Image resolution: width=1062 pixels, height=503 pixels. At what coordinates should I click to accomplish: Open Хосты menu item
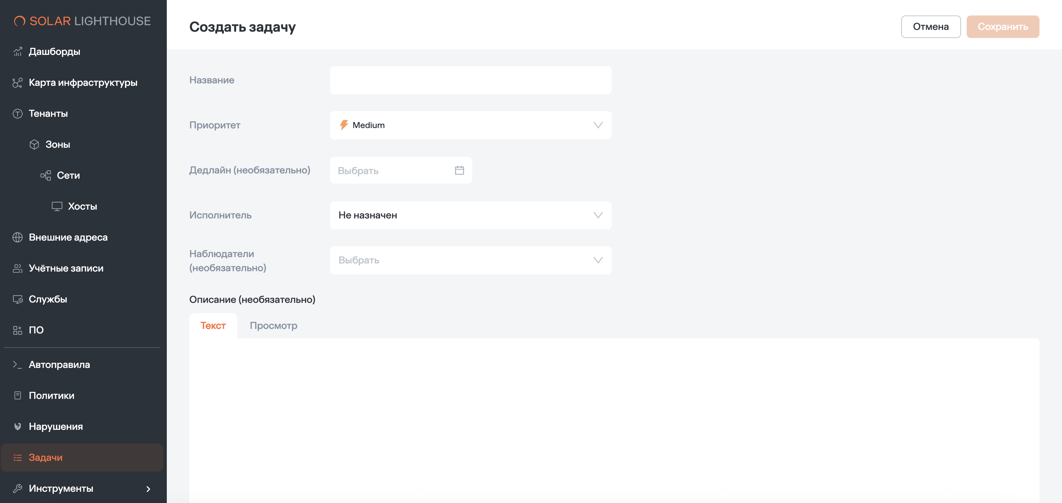82,206
